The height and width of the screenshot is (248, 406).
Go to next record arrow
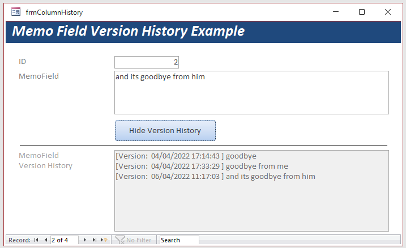(85, 240)
